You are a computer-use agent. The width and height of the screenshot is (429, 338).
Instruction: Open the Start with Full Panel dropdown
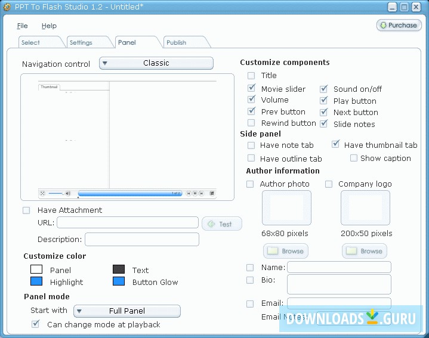tap(127, 311)
